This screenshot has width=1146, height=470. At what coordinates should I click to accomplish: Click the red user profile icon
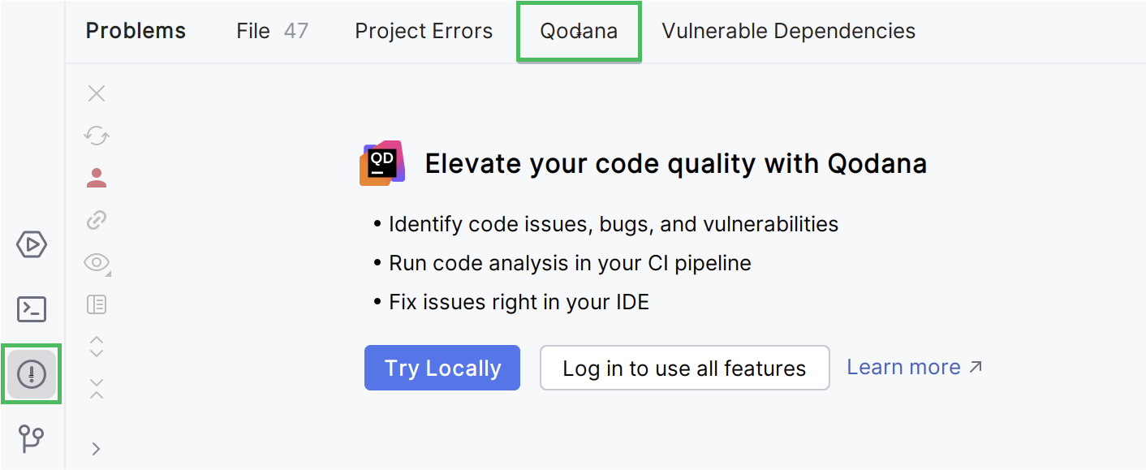(x=97, y=178)
